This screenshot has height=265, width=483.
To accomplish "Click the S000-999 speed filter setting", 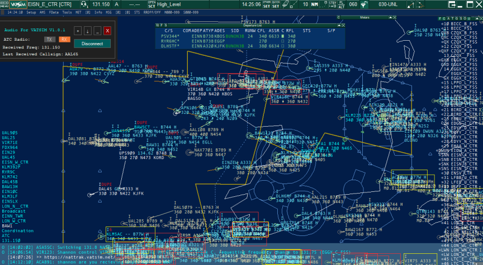I will [x=191, y=12].
